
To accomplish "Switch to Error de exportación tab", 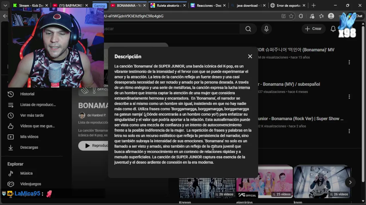I will coord(287,5).
